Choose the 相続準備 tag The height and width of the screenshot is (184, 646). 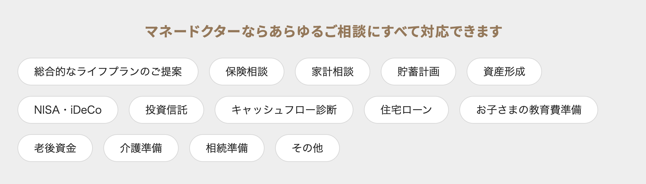pyautogui.click(x=227, y=148)
